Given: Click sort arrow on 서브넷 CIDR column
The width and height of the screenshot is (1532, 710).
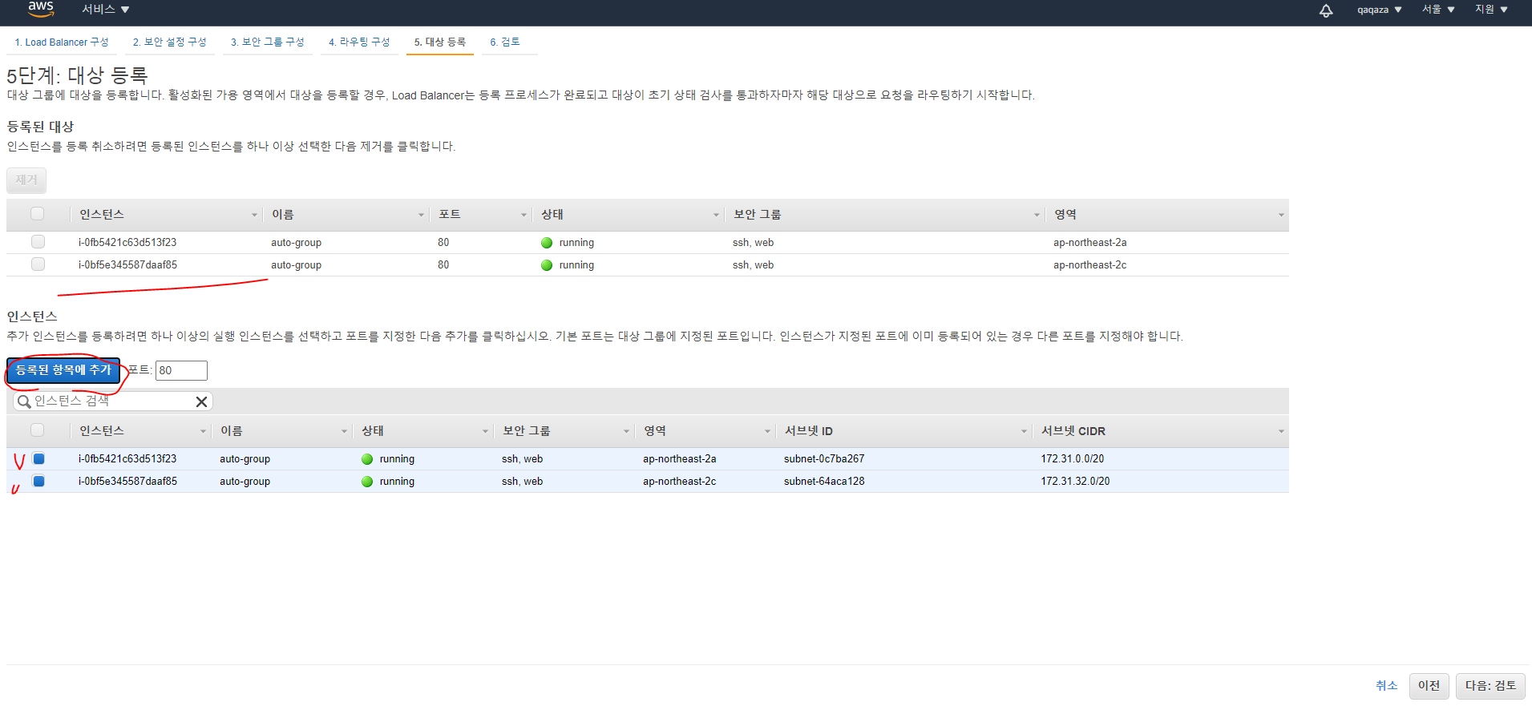Looking at the screenshot, I should (1280, 431).
